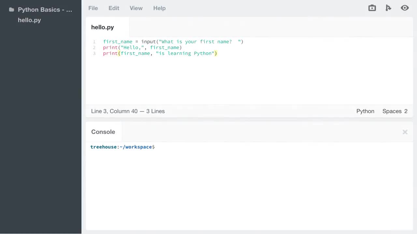This screenshot has height=234, width=417.
Task: Open the Help menu
Action: point(159,8)
